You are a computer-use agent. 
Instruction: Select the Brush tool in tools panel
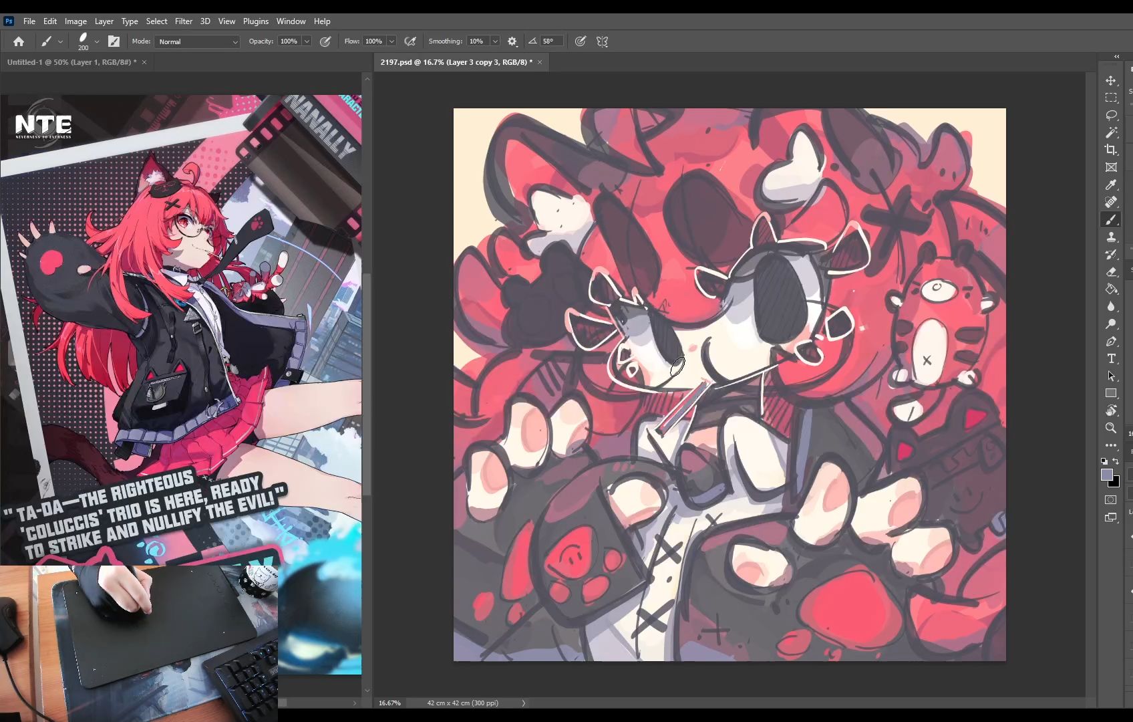pyautogui.click(x=1111, y=219)
